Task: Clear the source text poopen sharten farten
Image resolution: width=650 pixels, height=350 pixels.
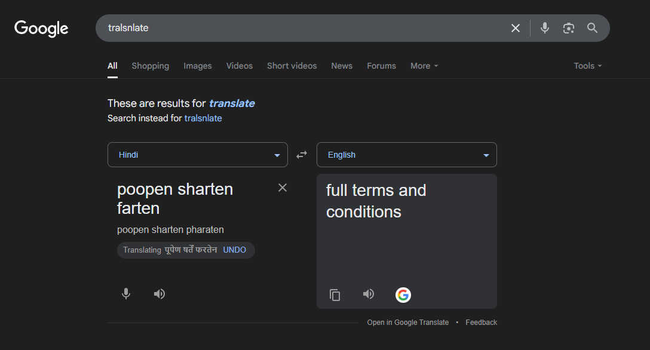Action: (283, 188)
